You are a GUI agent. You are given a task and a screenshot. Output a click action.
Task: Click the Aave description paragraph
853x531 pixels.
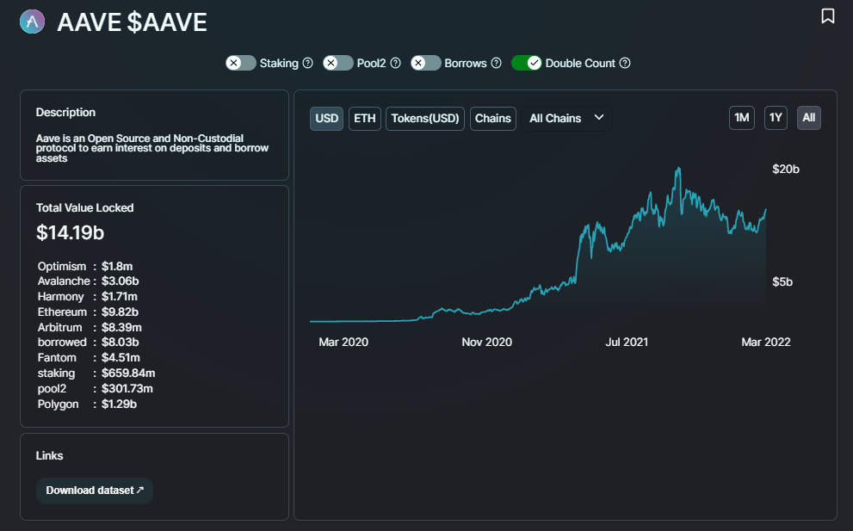(x=152, y=148)
